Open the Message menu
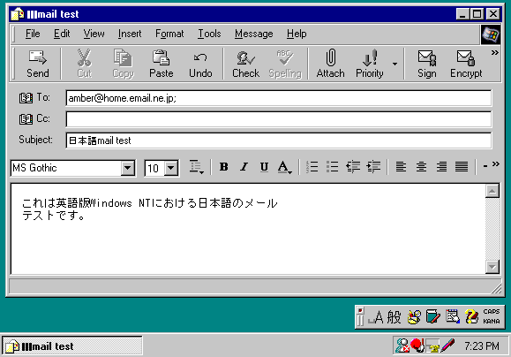 [x=254, y=34]
